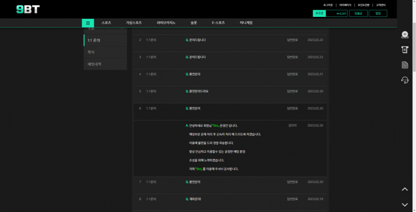Image resolution: width=416 pixels, height=212 pixels.
Task: Collapse the opened inquiry row 6
Action: click(193, 108)
